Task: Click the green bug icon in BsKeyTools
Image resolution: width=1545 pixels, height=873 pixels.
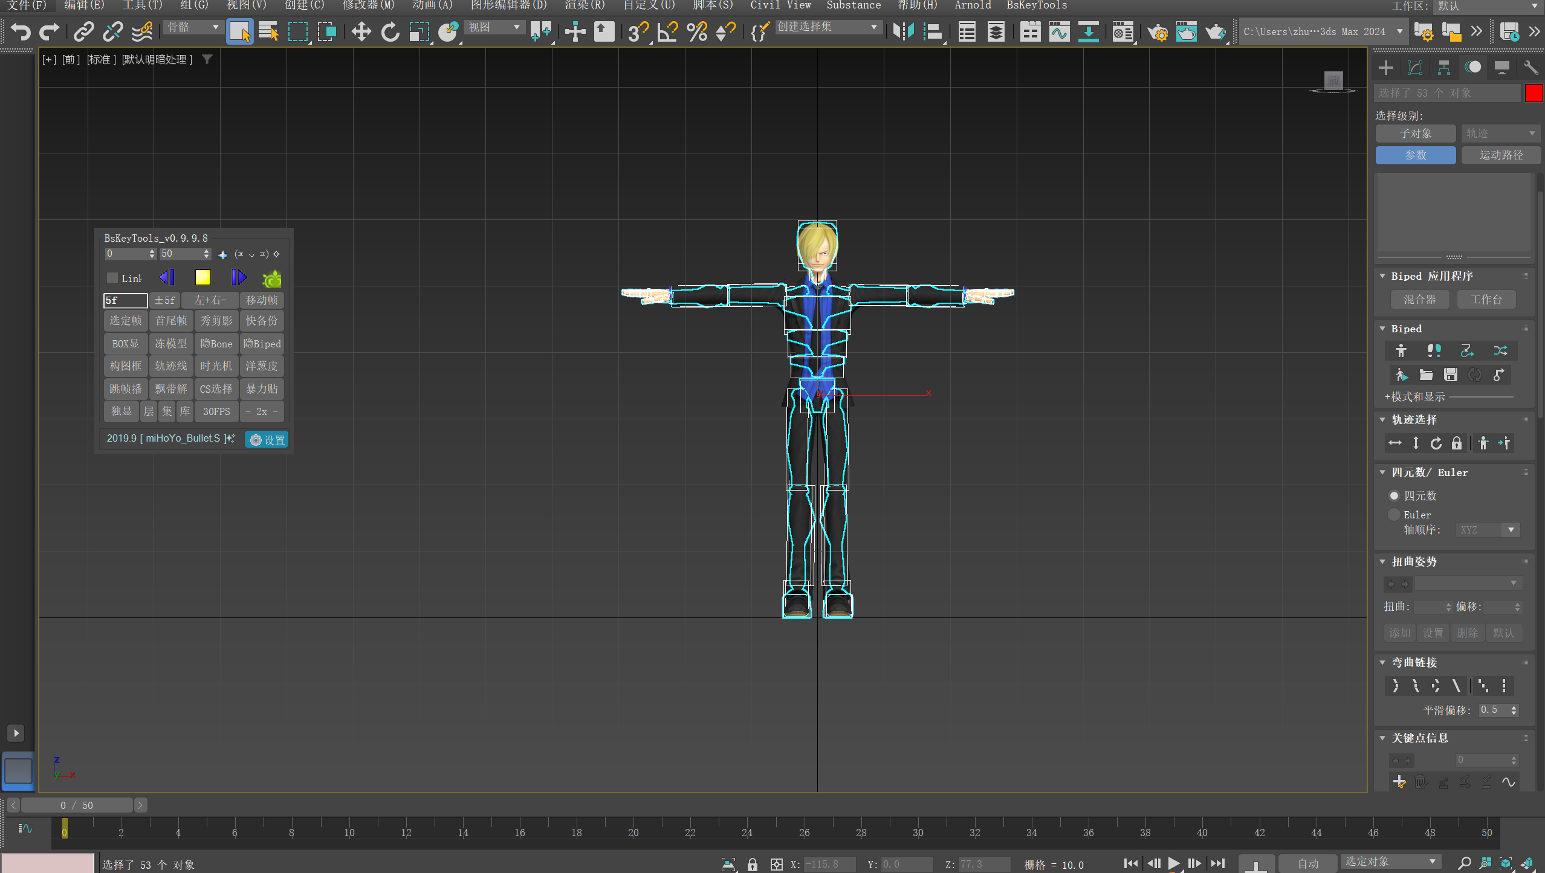Action: pyautogui.click(x=272, y=278)
